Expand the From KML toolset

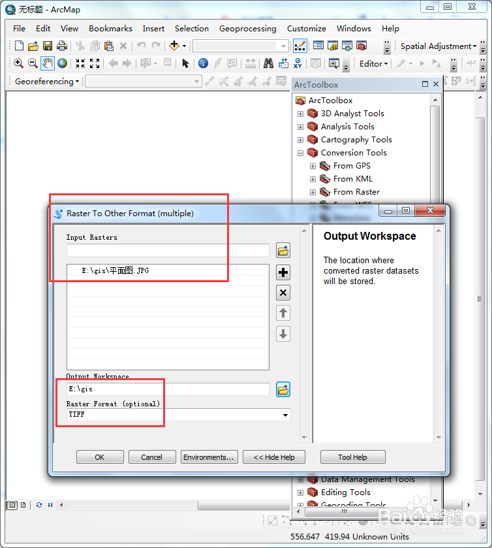pyautogui.click(x=313, y=179)
